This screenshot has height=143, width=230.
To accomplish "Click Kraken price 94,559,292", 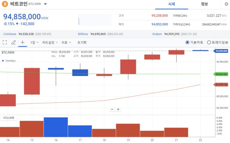I will click(x=172, y=34).
